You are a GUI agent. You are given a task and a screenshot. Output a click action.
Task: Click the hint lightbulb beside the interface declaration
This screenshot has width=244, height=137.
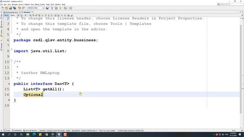pyautogui.click(x=9, y=84)
